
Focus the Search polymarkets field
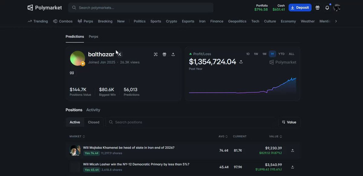(141, 8)
